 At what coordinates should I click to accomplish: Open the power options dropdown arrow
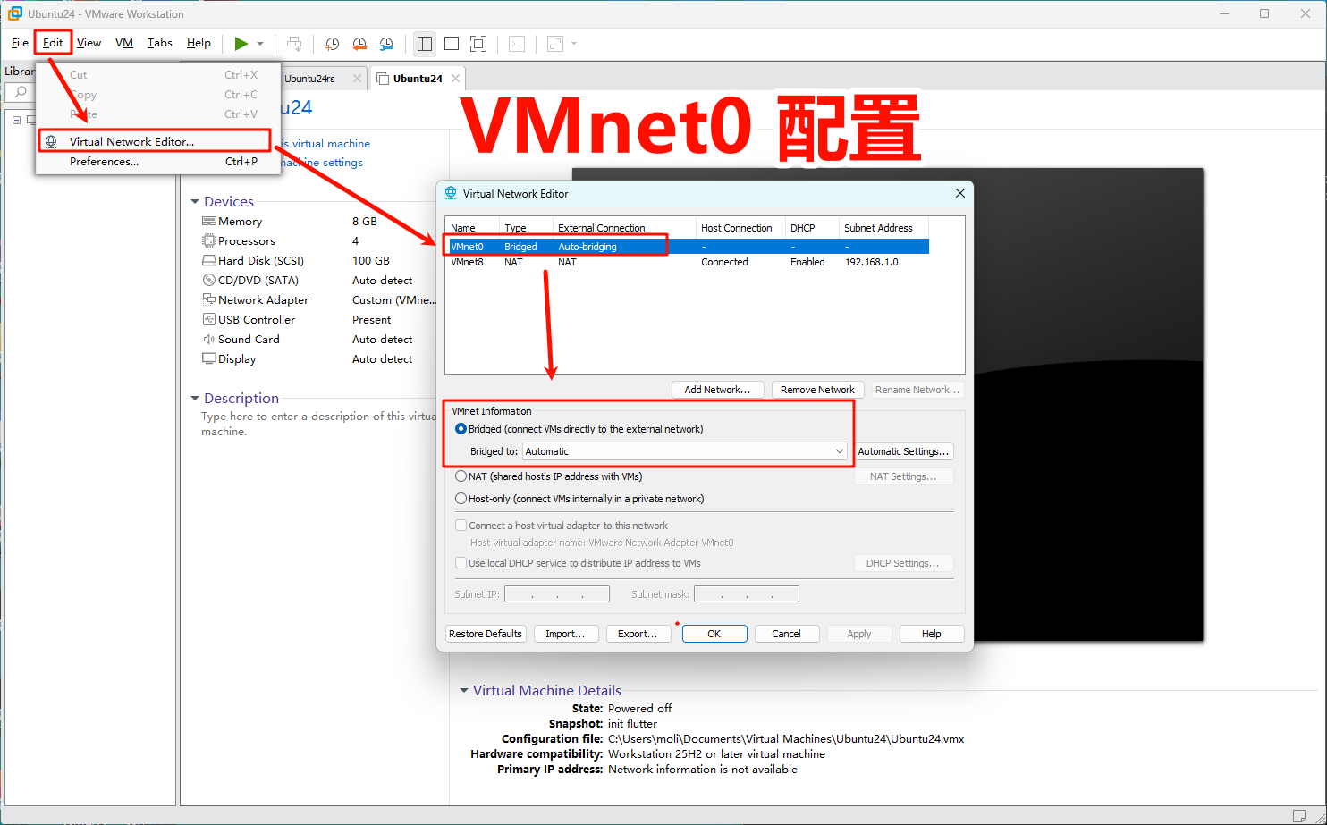(260, 43)
